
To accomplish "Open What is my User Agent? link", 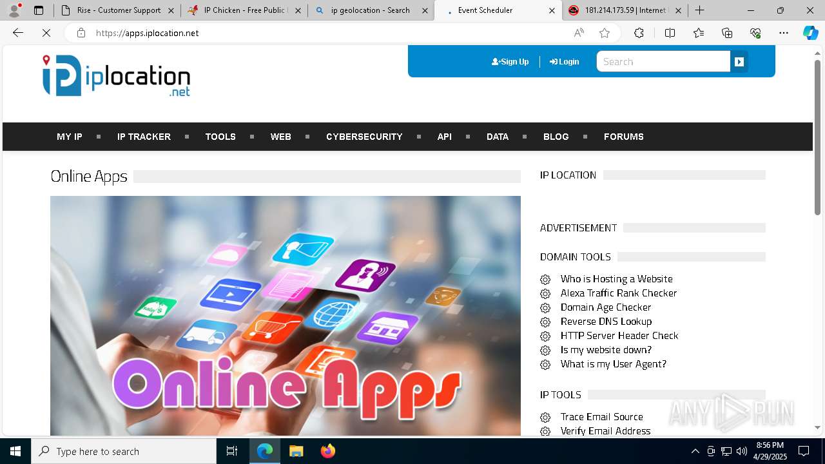I will 614,364.
